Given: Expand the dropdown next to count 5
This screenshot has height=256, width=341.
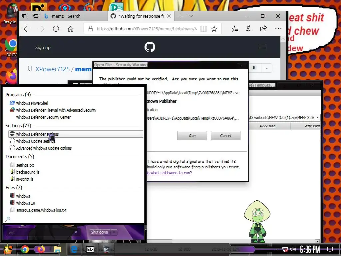Looking at the screenshot, I should point(267,68).
